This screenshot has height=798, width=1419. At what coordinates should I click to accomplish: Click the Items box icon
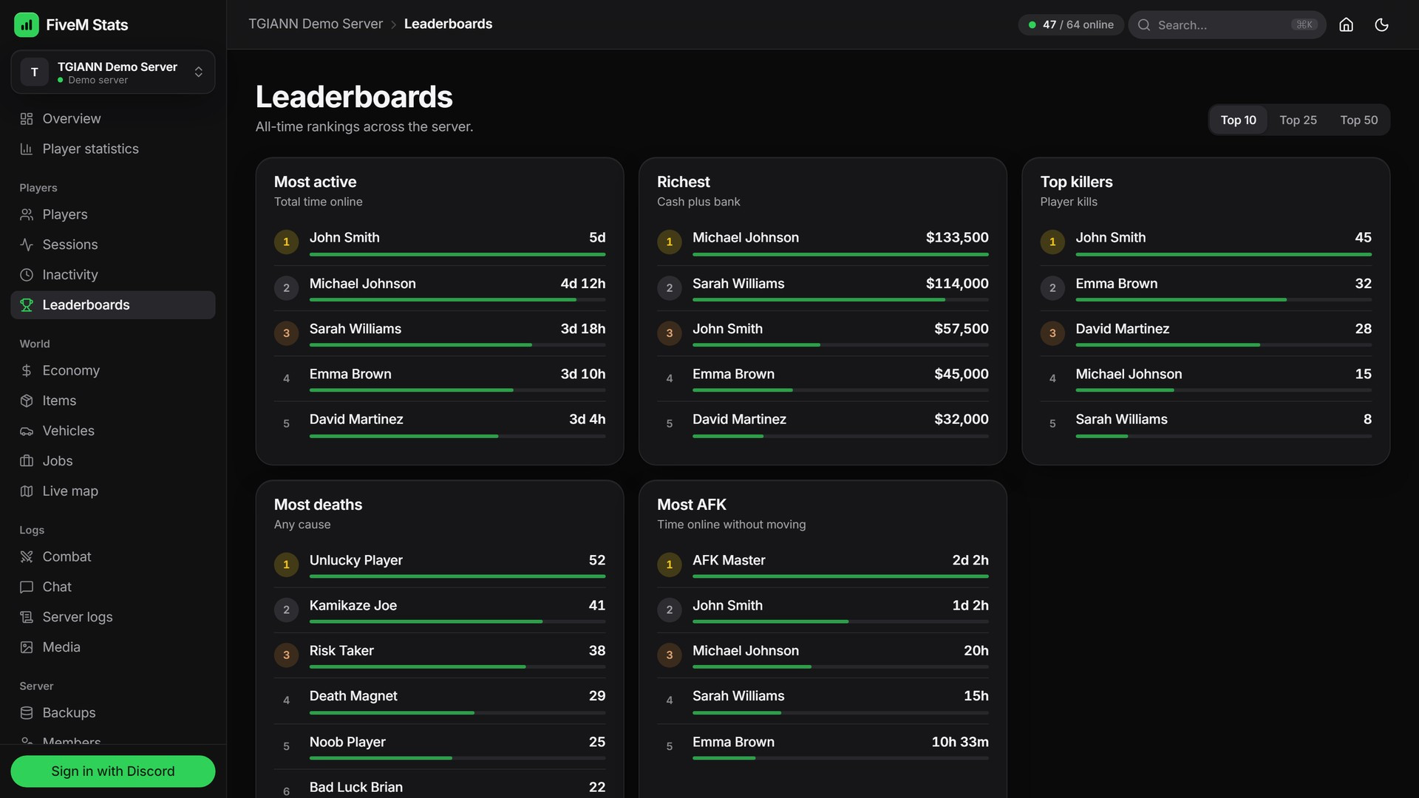tap(27, 400)
